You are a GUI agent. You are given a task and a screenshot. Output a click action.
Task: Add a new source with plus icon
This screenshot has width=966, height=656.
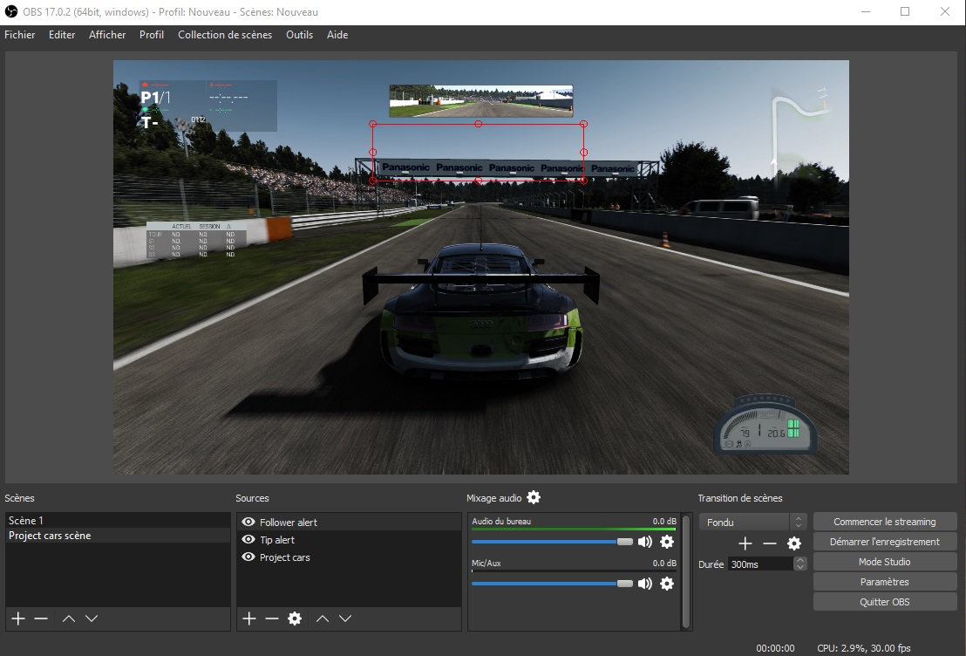tap(249, 618)
